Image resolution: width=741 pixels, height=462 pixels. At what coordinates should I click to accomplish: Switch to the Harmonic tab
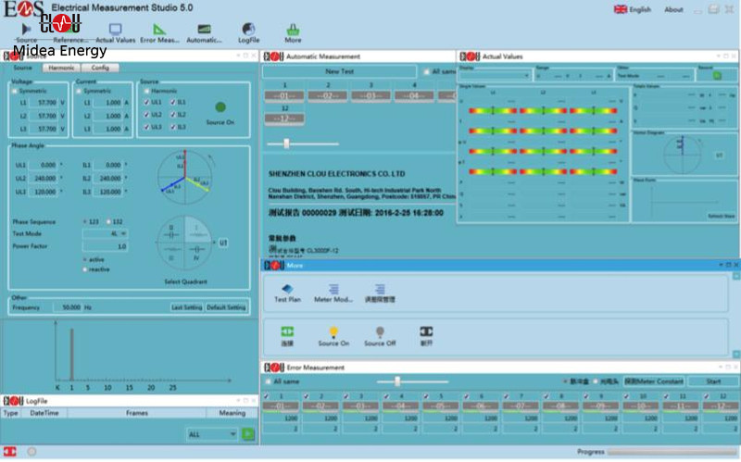tap(61, 68)
